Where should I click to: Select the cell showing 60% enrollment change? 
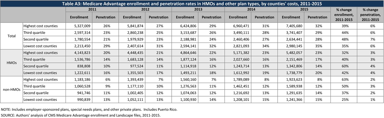pos(344,66)
